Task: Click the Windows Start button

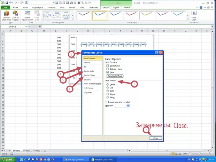Action: (8, 159)
